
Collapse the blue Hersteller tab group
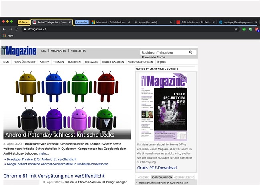click(82, 22)
